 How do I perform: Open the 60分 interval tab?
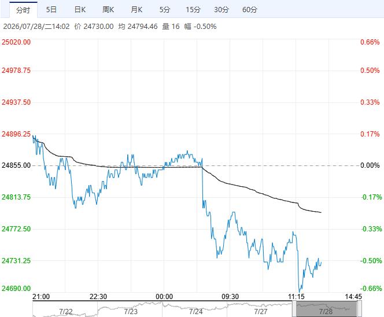click(x=250, y=10)
